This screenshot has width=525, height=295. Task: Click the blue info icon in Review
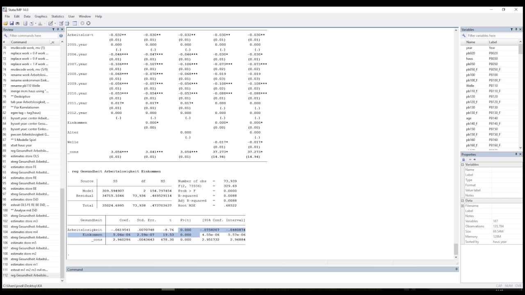61,36
